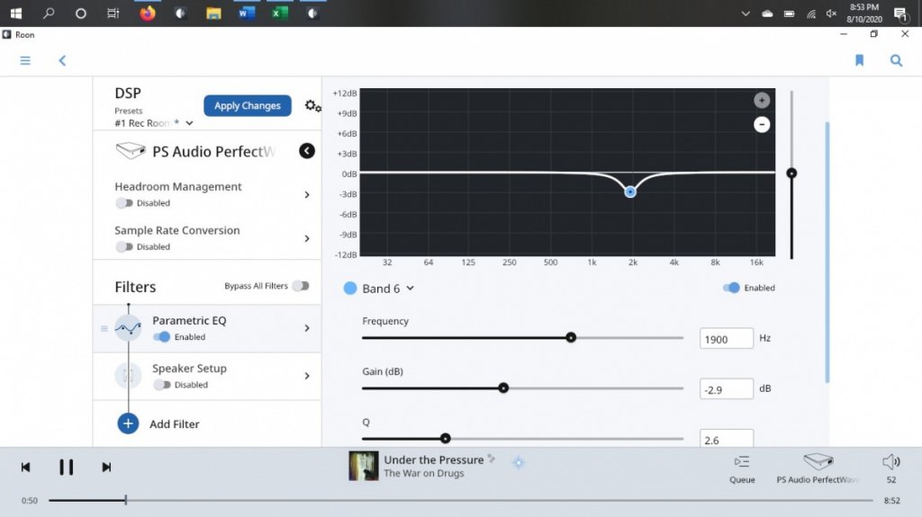The width and height of the screenshot is (922, 517).
Task: Click the Parametric EQ filter icon
Action: coord(128,328)
